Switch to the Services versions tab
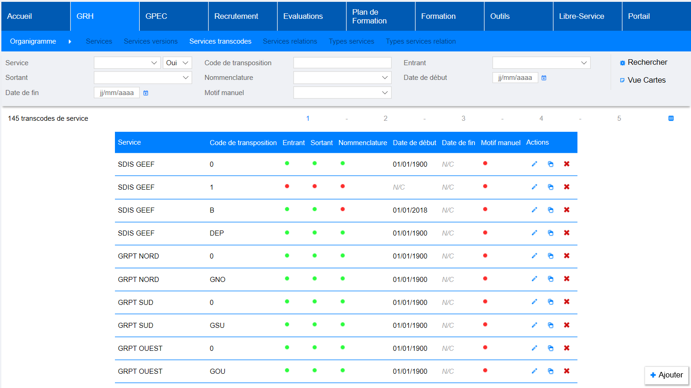Image resolution: width=691 pixels, height=388 pixels. (x=150, y=41)
